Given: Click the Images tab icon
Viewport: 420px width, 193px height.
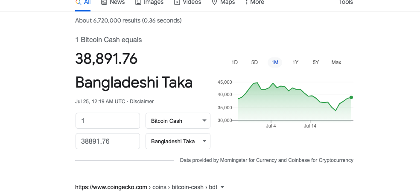Looking at the screenshot, I should [x=138, y=2].
